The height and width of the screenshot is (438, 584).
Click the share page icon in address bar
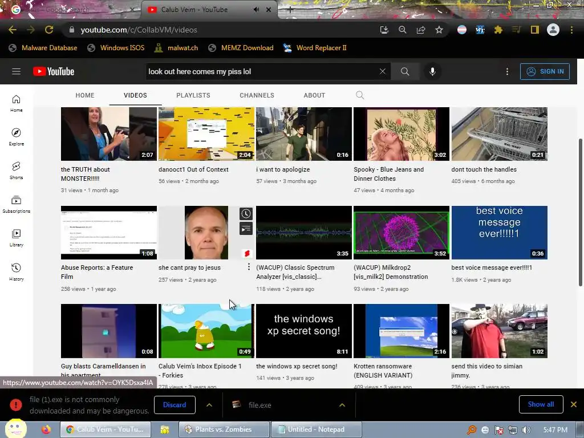coord(421,30)
